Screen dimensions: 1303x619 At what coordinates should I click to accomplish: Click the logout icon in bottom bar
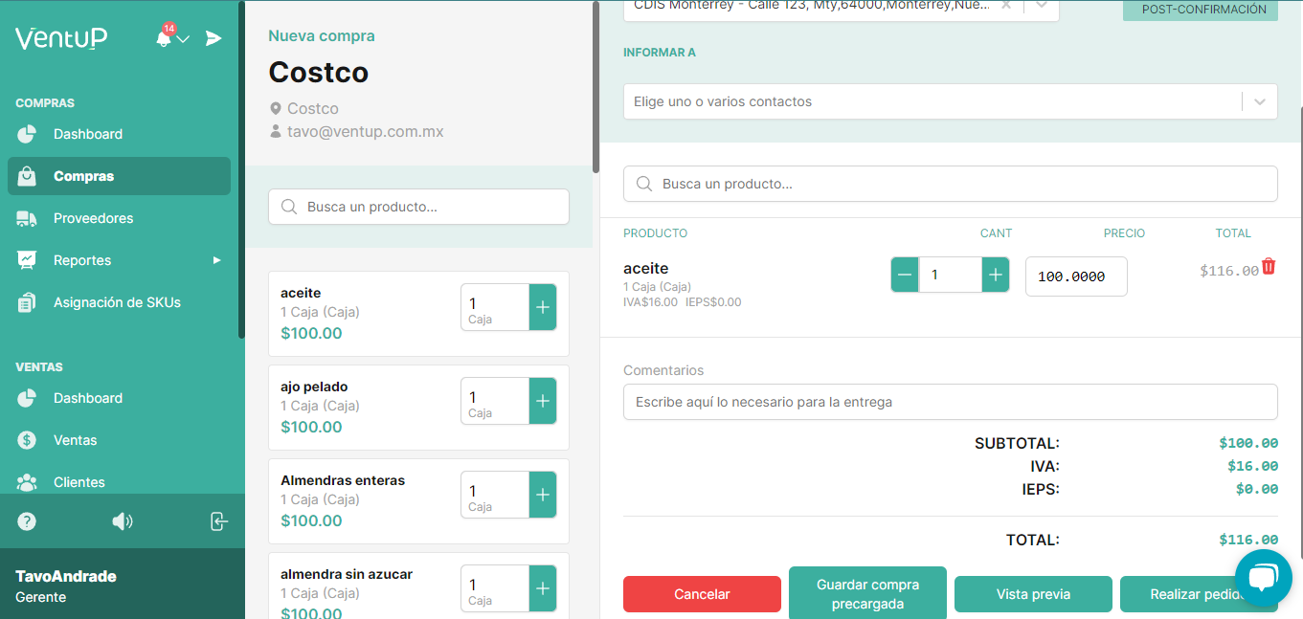tap(218, 521)
